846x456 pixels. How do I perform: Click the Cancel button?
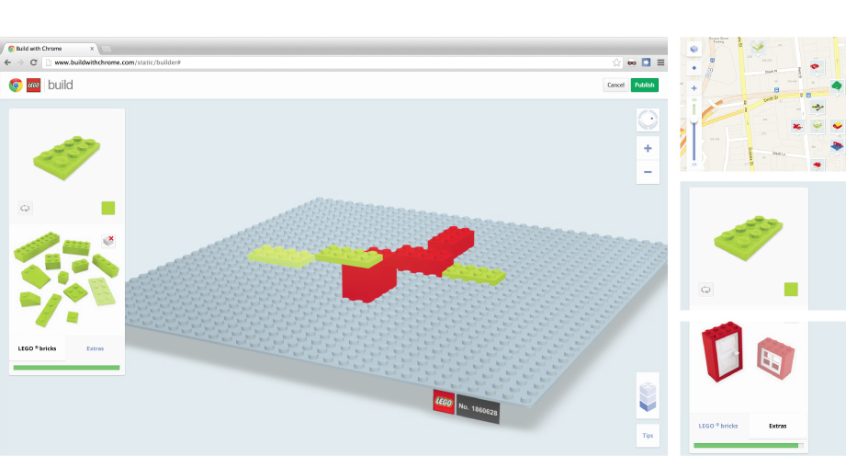(615, 85)
